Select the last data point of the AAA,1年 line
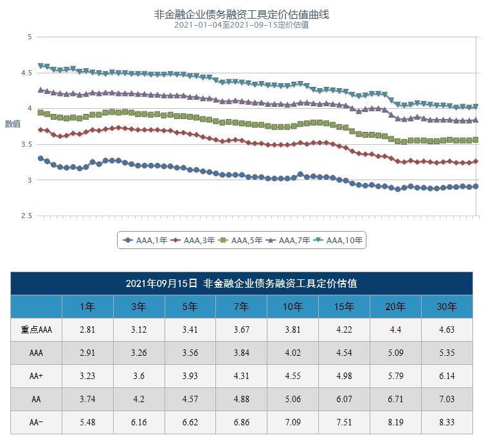The image size is (486, 444). point(476,187)
